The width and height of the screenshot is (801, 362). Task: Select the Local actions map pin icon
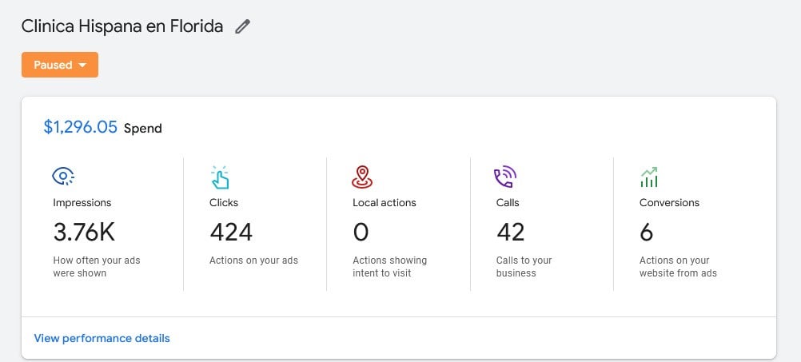(x=362, y=177)
